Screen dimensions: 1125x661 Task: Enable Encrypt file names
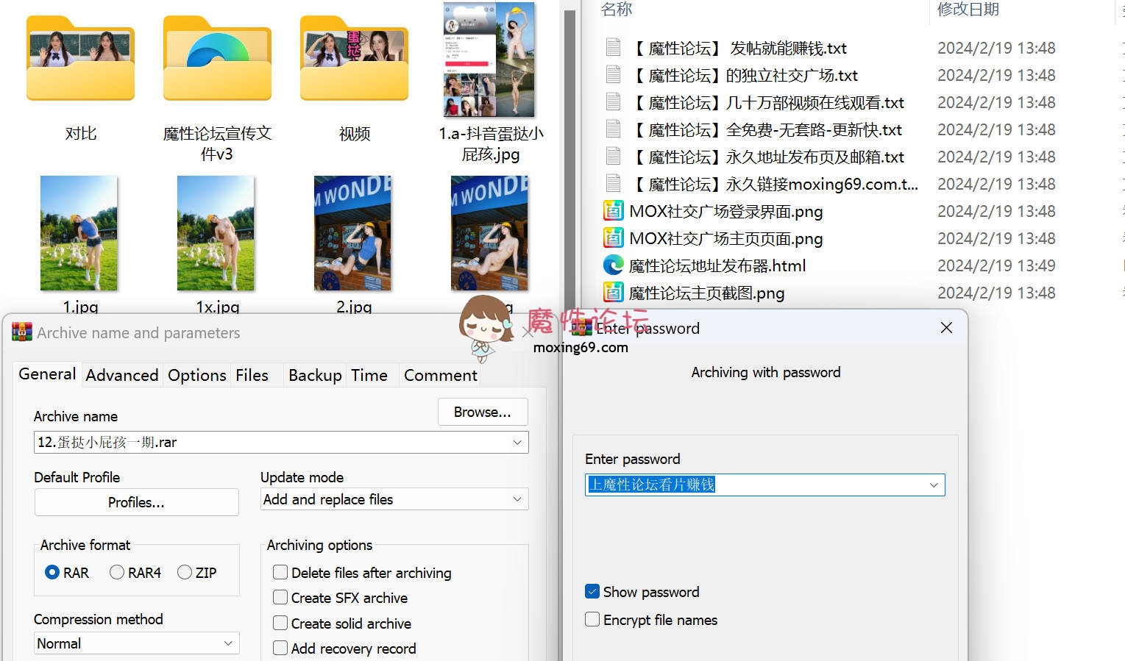tap(592, 619)
